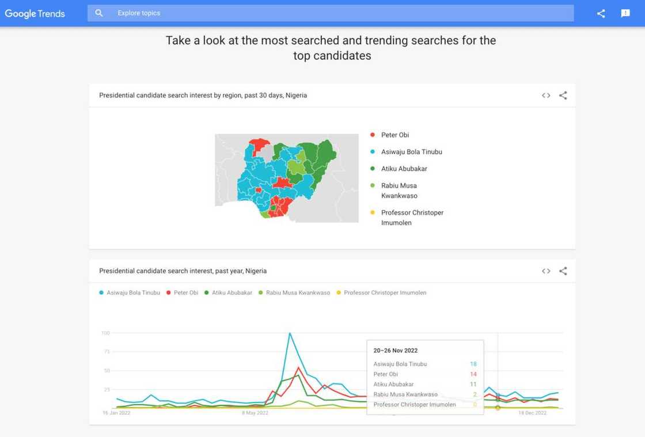Click the search magnifier icon in Explore topics bar

99,12
